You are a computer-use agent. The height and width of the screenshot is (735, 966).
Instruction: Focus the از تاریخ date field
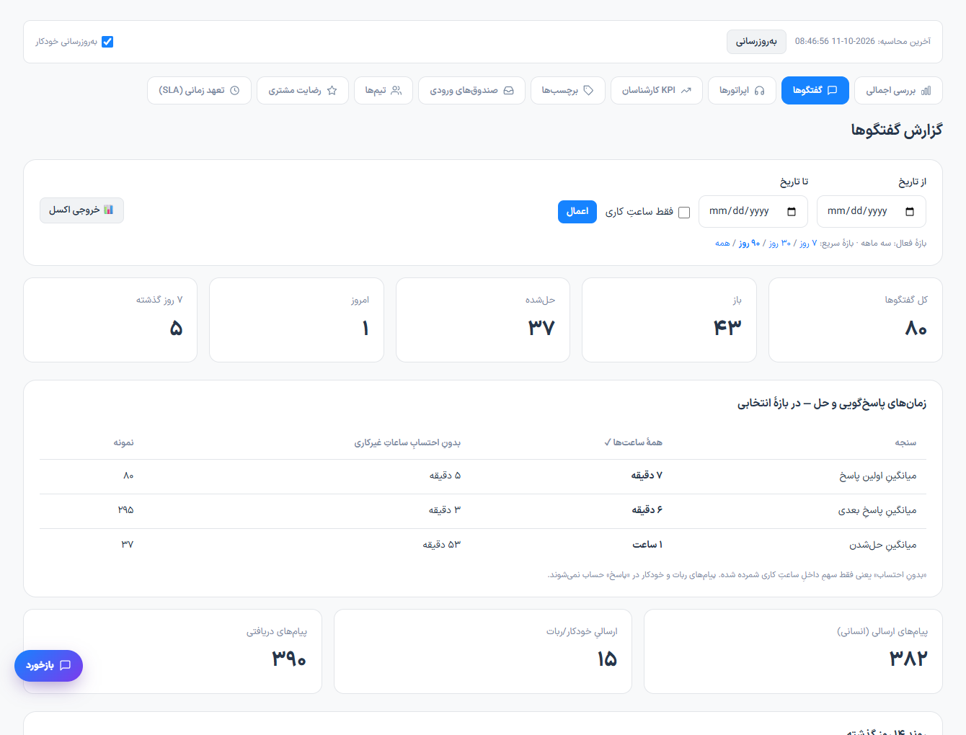(x=871, y=211)
